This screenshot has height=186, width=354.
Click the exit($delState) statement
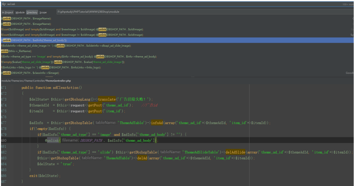point(45,176)
